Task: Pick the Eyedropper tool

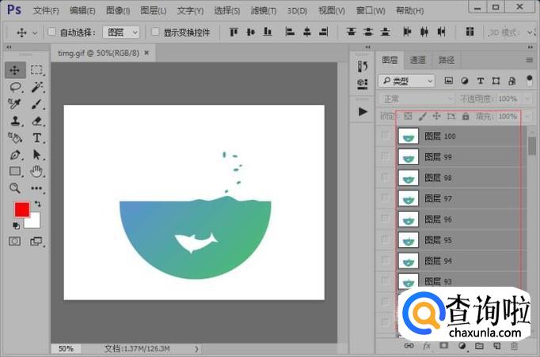Action: coord(15,104)
